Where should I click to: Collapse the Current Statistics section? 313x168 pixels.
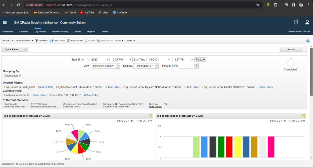point(4,100)
